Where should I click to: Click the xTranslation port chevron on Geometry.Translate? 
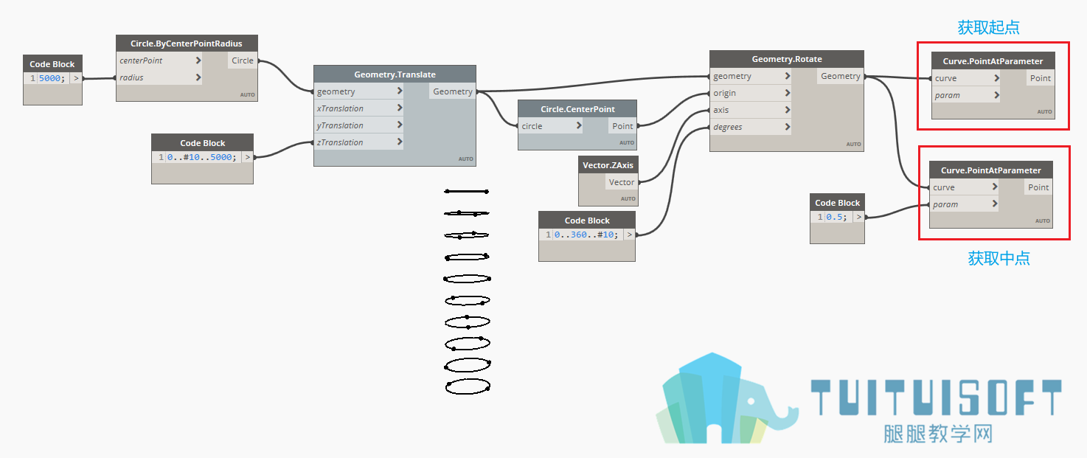pyautogui.click(x=400, y=108)
